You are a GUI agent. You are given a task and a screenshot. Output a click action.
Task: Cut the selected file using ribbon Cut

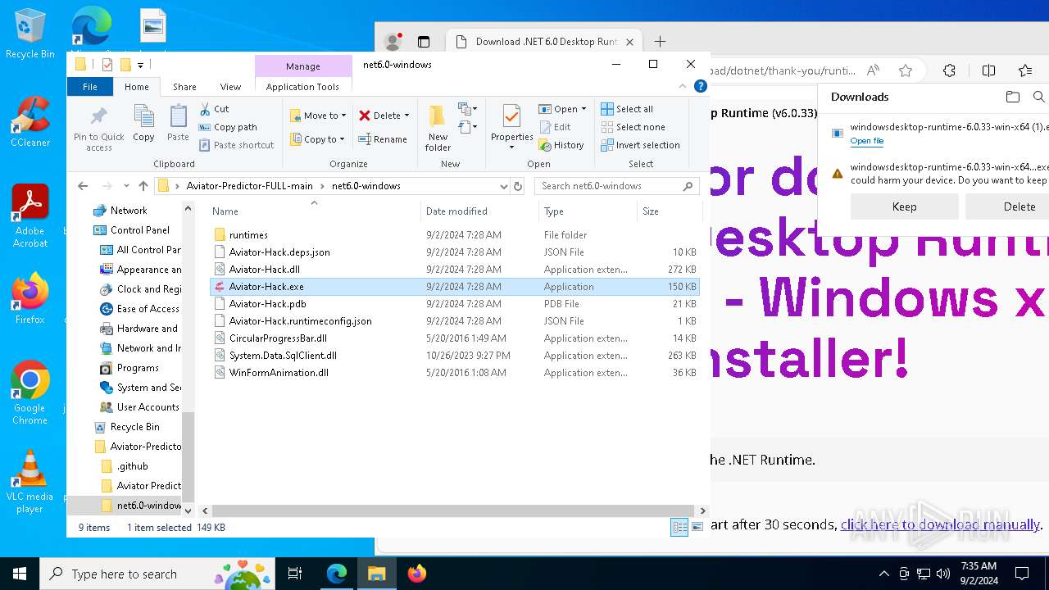tap(214, 109)
